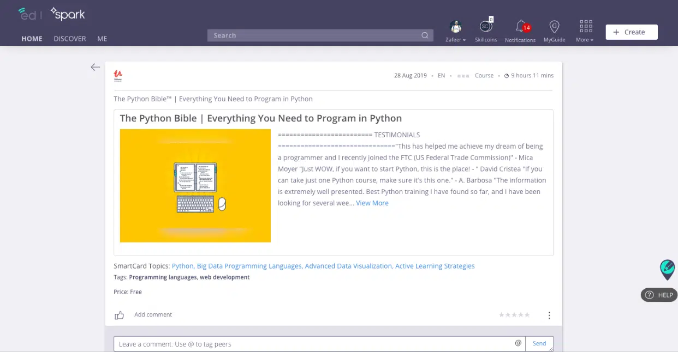Image resolution: width=678 pixels, height=352 pixels.
Task: Open Advanced Data Visualization topic
Action: pos(348,266)
